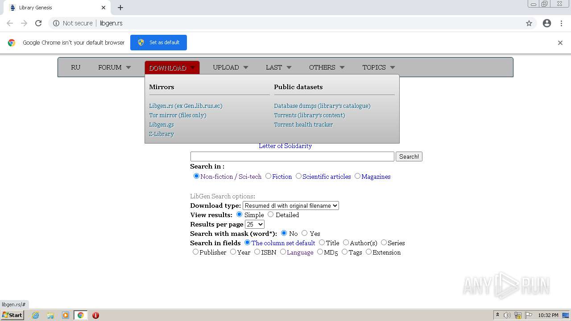Image resolution: width=571 pixels, height=321 pixels.
Task: Reload the page with the refresh icon
Action: [x=38, y=23]
